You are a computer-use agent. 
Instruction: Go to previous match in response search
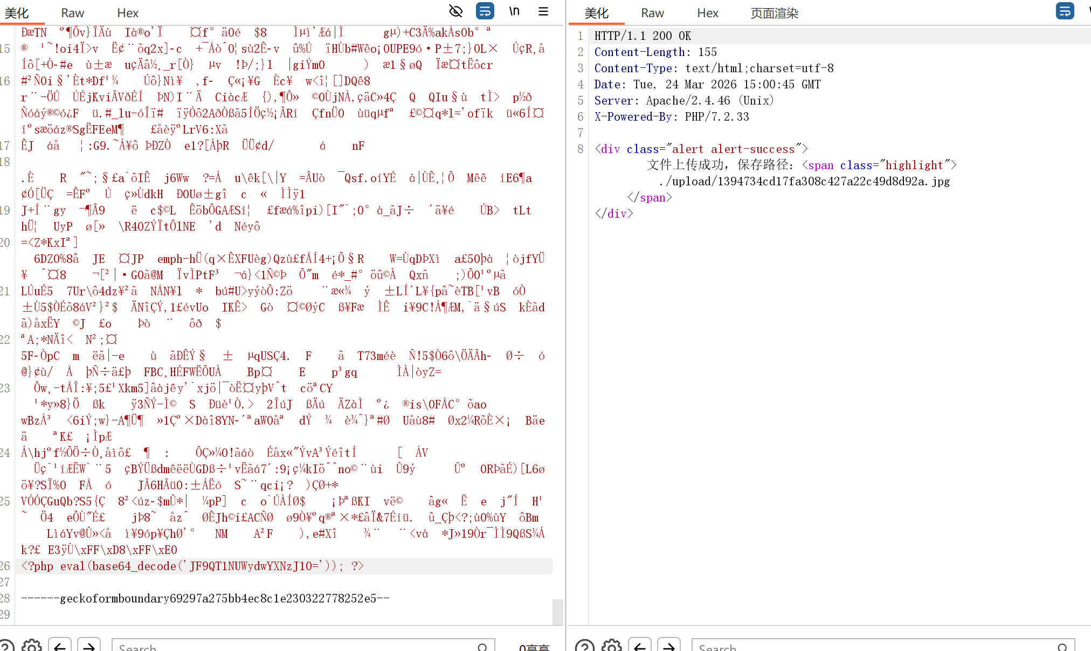tap(640, 646)
